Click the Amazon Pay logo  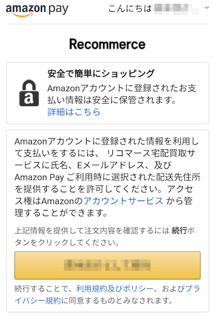point(37,10)
